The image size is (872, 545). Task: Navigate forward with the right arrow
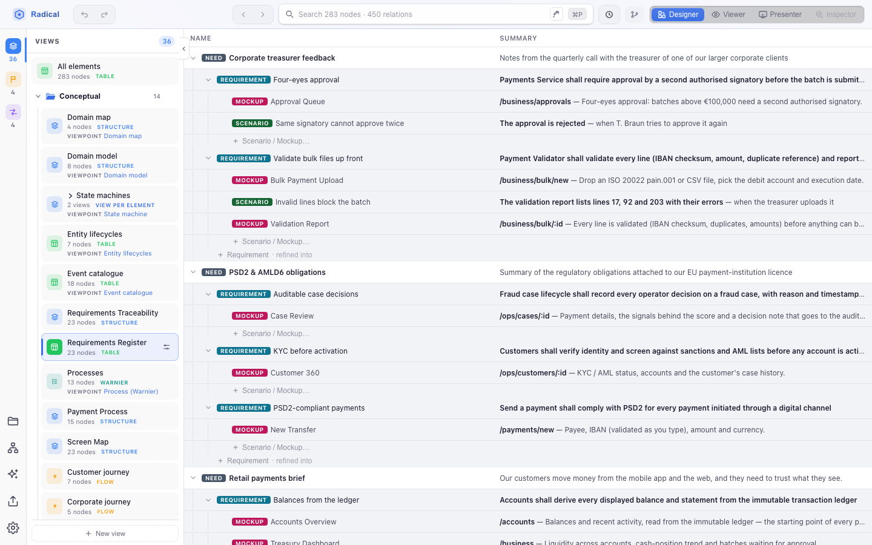pos(263,15)
